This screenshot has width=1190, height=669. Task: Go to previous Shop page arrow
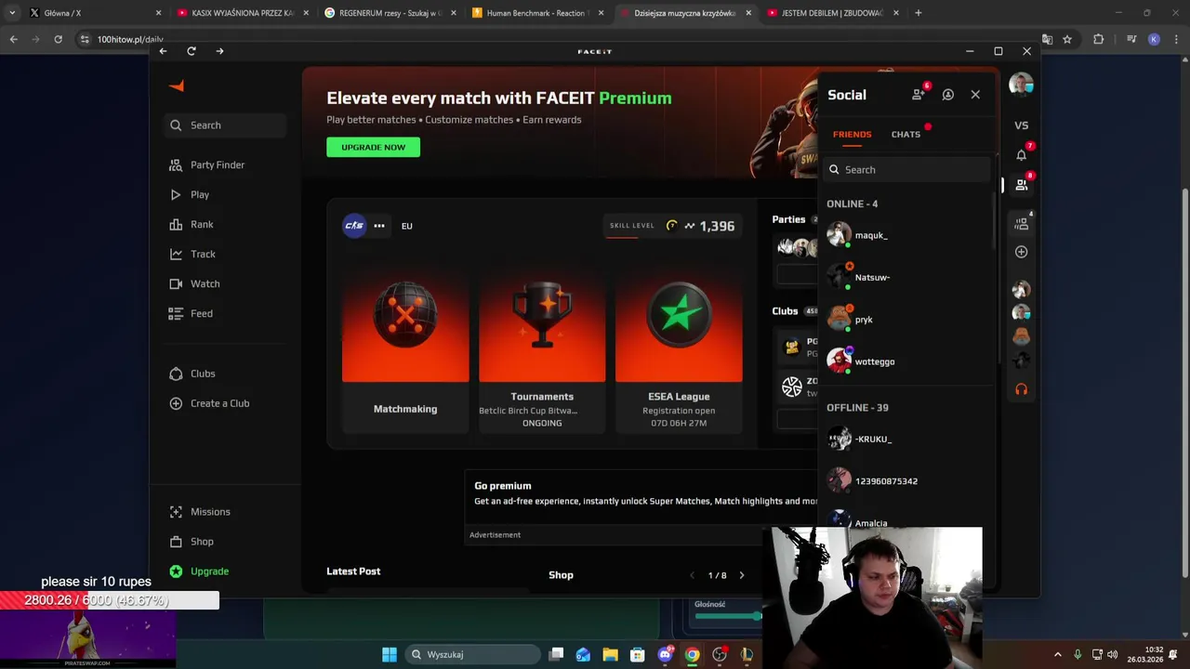point(692,575)
